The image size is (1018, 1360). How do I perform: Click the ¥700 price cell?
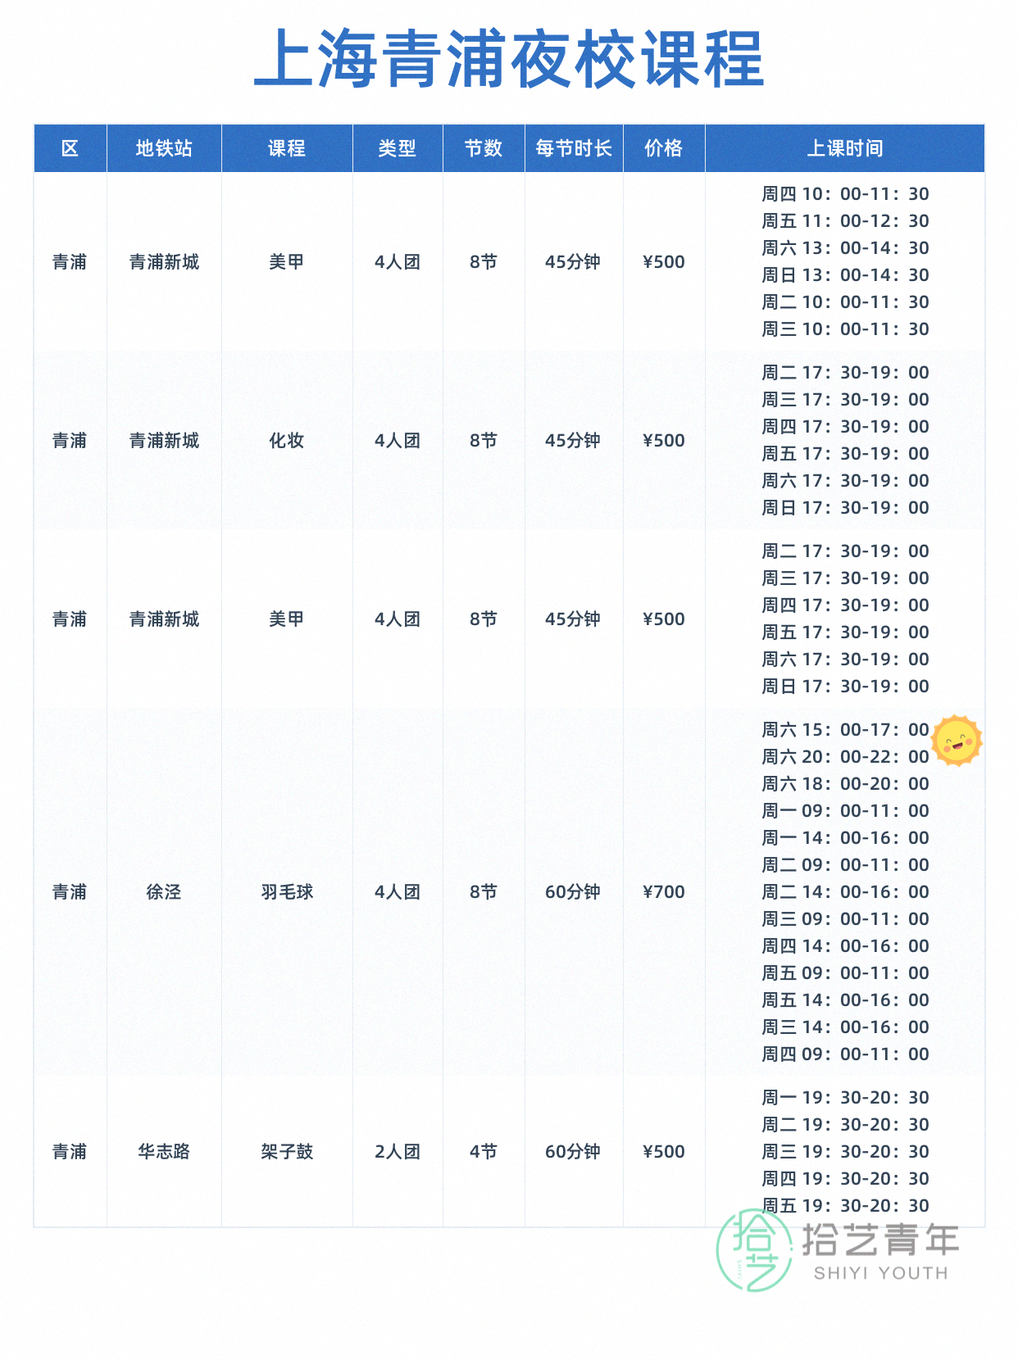tap(664, 892)
